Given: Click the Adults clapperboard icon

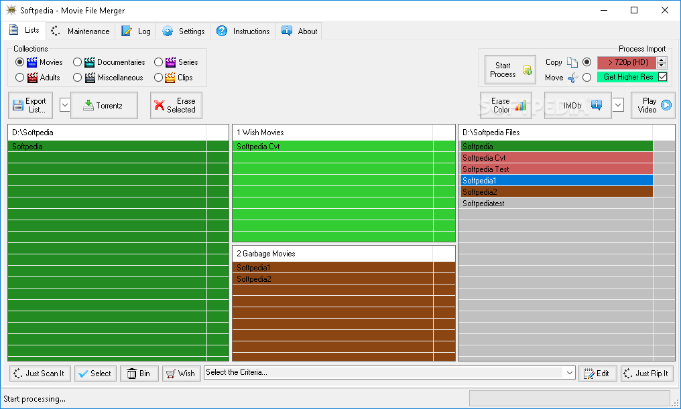Looking at the screenshot, I should click(x=32, y=78).
